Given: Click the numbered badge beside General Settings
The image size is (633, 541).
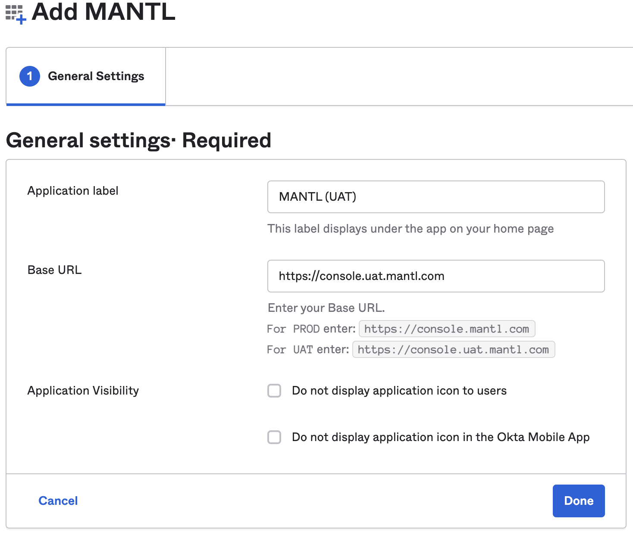Looking at the screenshot, I should 29,76.
